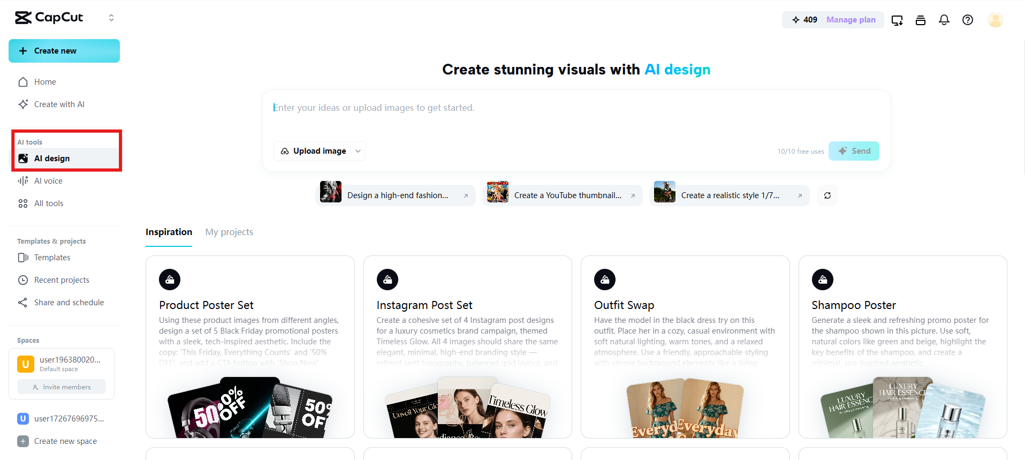
Task: Select the Inspiration tab
Action: pyautogui.click(x=169, y=232)
